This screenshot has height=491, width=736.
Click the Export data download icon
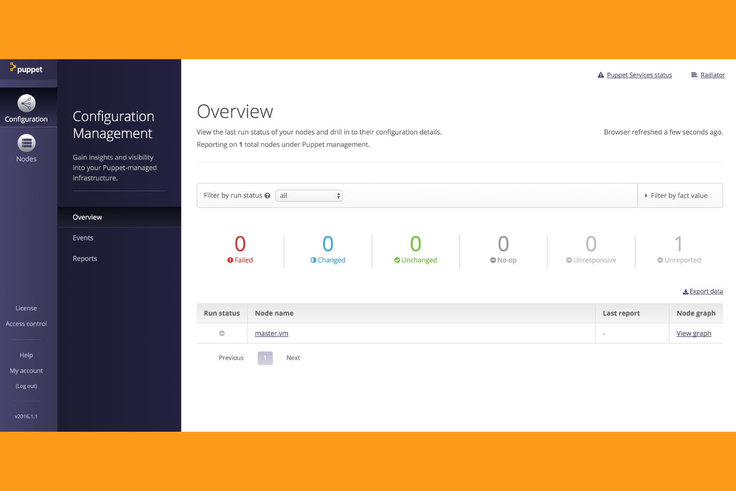685,291
